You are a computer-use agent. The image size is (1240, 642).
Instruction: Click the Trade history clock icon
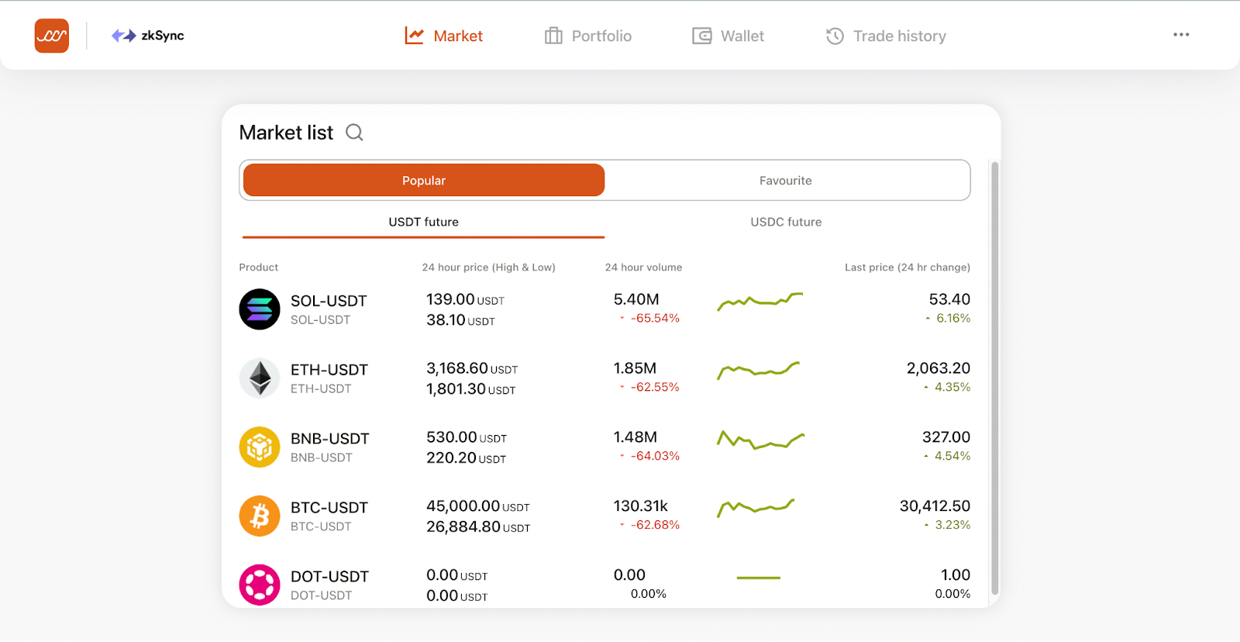[x=835, y=36]
